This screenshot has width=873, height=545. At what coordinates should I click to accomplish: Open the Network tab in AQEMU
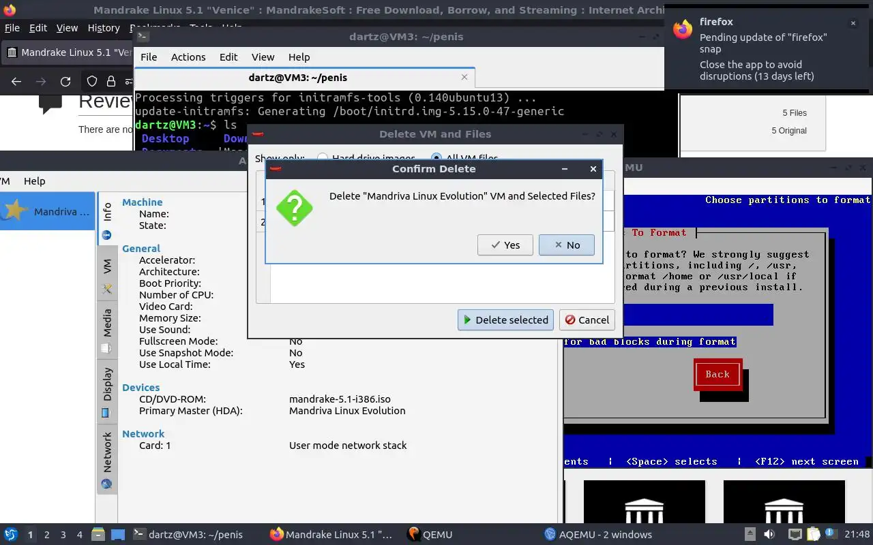tap(107, 458)
